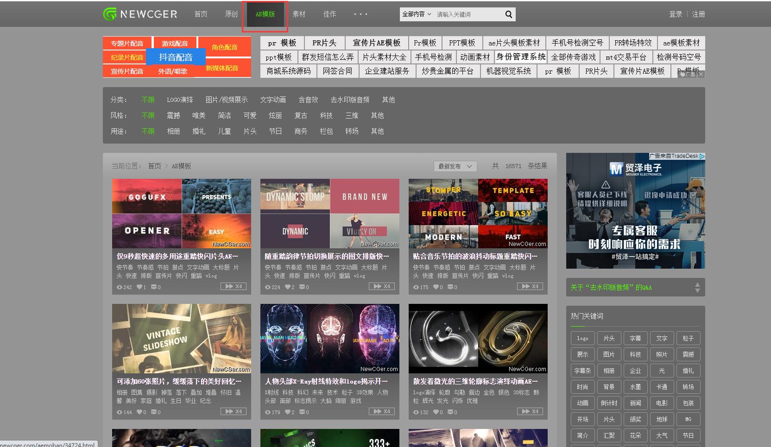
Task: Select the 震撼 style filter
Action: pyautogui.click(x=174, y=115)
